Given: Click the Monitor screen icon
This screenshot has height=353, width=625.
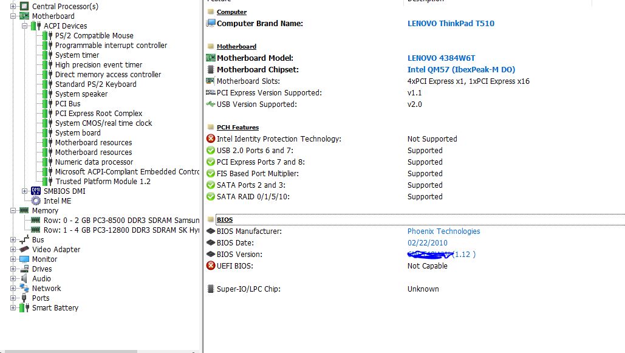Looking at the screenshot, I should 24,259.
